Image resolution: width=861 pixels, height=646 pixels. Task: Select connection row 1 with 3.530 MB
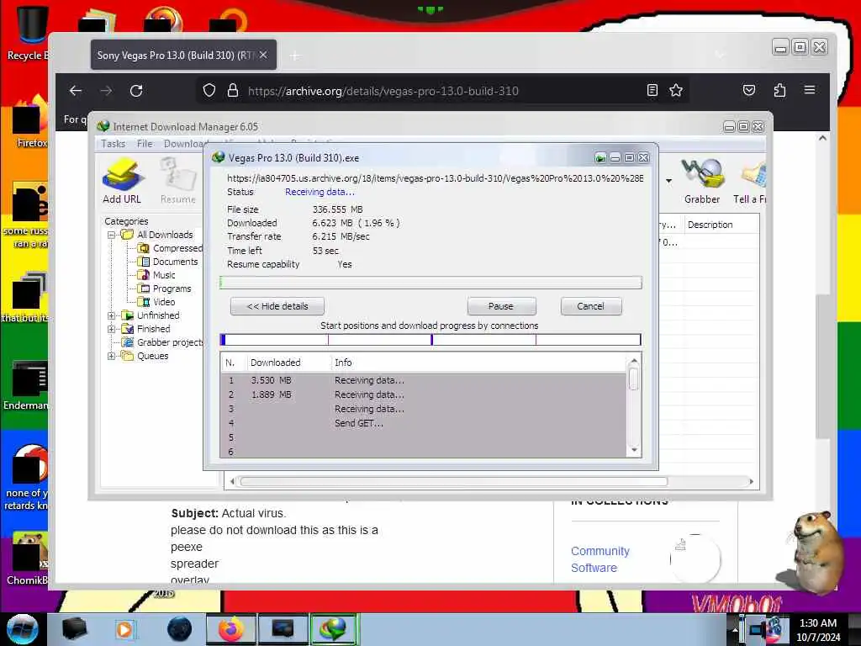[x=423, y=381]
